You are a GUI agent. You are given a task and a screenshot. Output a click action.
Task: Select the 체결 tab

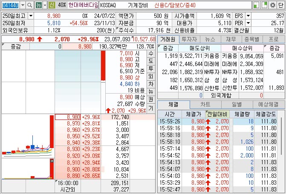[x=173, y=105]
